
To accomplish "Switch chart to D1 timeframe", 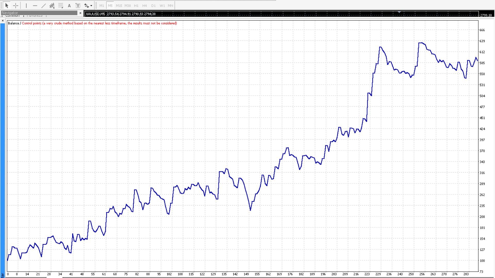I will (153, 5).
